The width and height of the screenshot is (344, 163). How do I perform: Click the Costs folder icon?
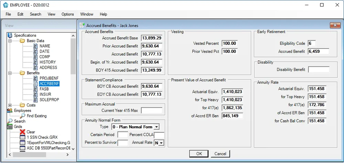pyautogui.click(x=22, y=105)
